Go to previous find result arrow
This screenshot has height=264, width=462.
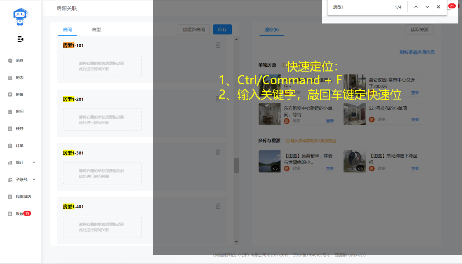click(416, 7)
